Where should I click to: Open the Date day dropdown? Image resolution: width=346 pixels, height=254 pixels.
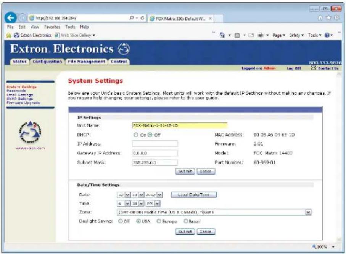(x=141, y=195)
